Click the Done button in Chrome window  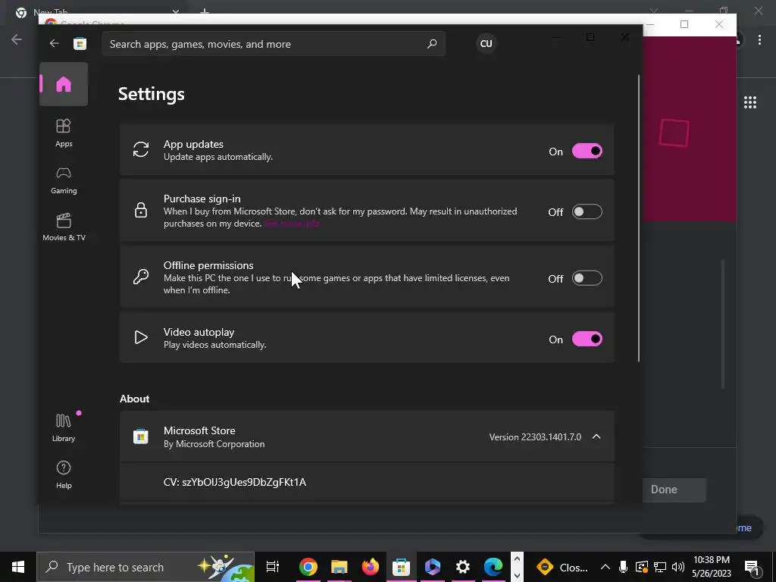pos(674,490)
